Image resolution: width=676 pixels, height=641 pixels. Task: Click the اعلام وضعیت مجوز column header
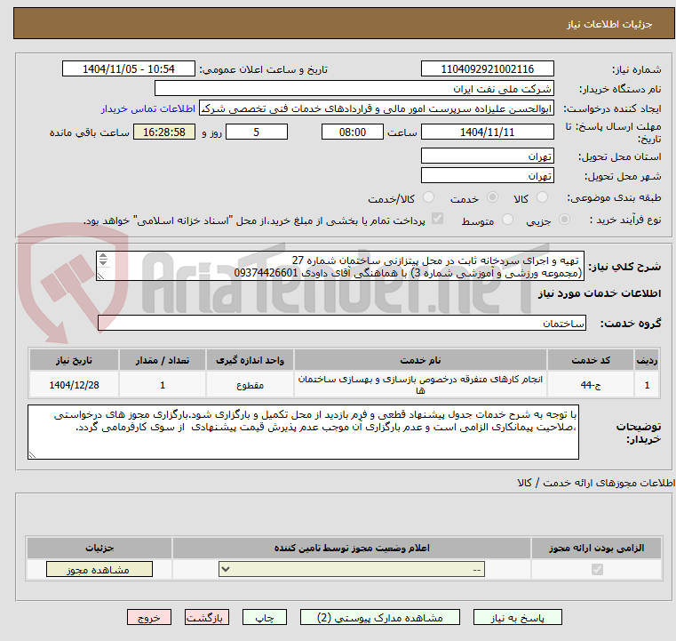click(x=352, y=548)
